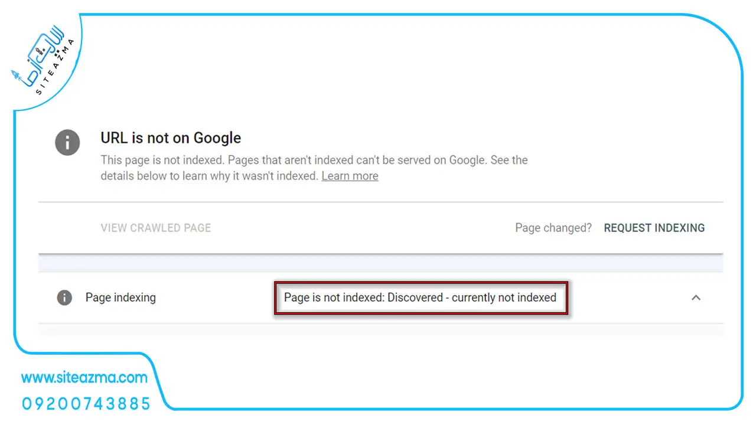The height and width of the screenshot is (425, 756).
Task: Click the info icon beside URL is not on Google
Action: [x=67, y=143]
